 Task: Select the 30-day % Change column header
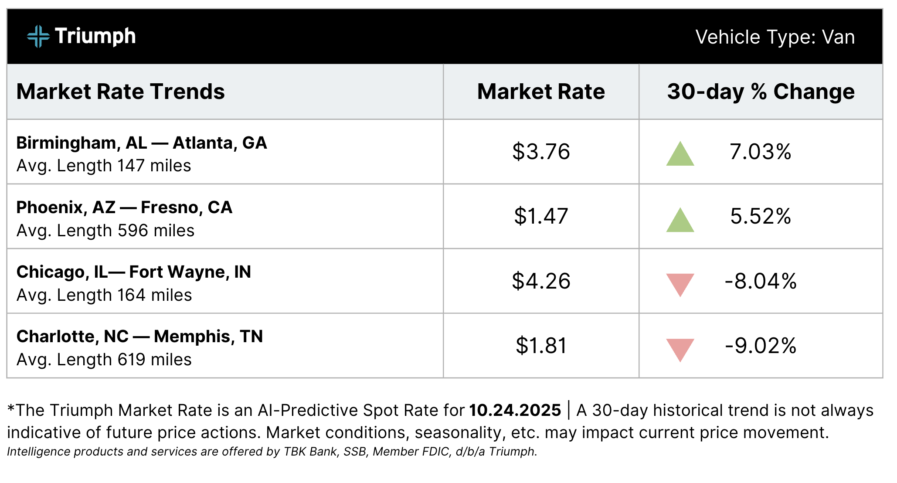pos(761,92)
